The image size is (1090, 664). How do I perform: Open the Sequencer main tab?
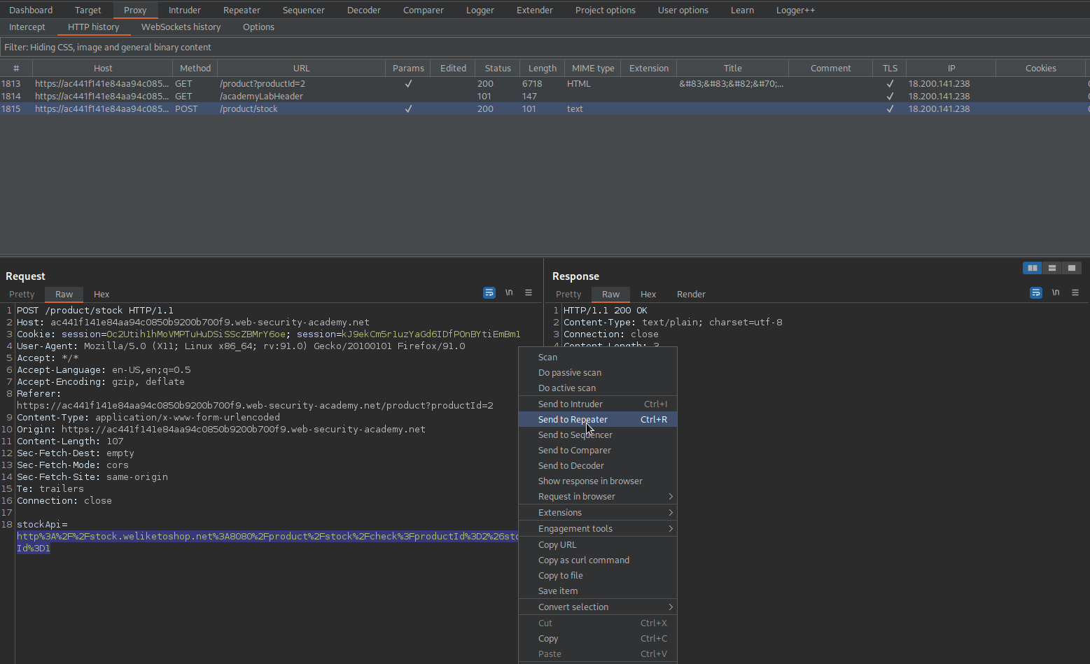(304, 10)
